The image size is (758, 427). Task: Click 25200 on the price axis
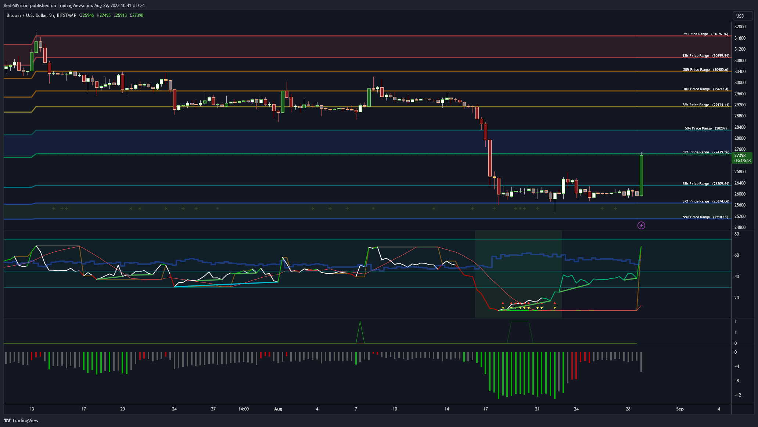pos(740,216)
